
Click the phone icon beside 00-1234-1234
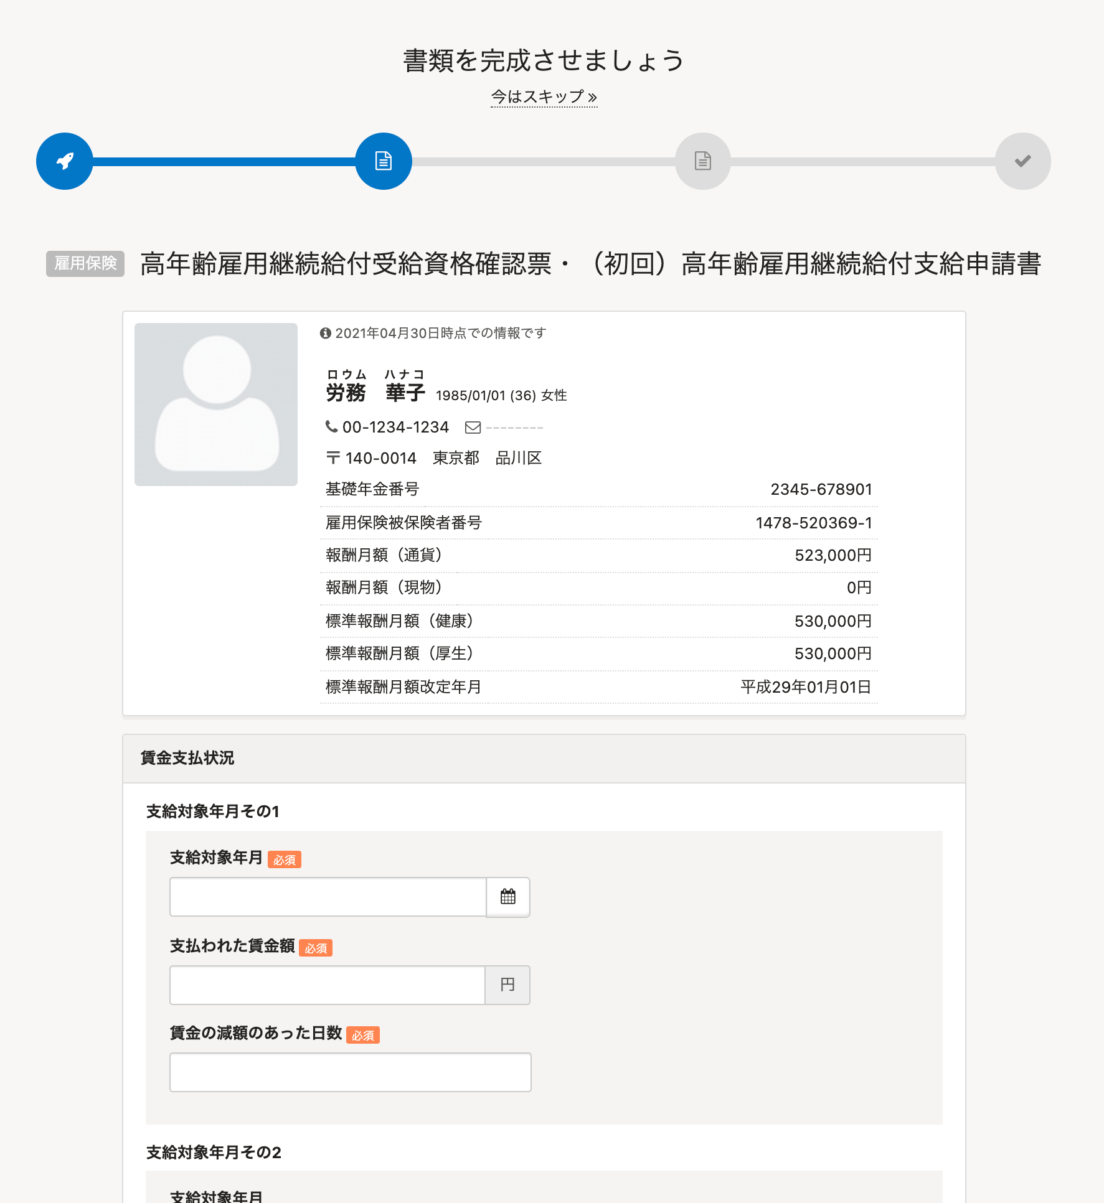click(332, 426)
